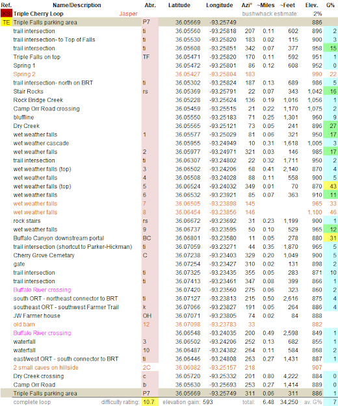Viewport: 338px width, 406px height.
Task: Select the 'Longitude' column header
Action: 220,5
